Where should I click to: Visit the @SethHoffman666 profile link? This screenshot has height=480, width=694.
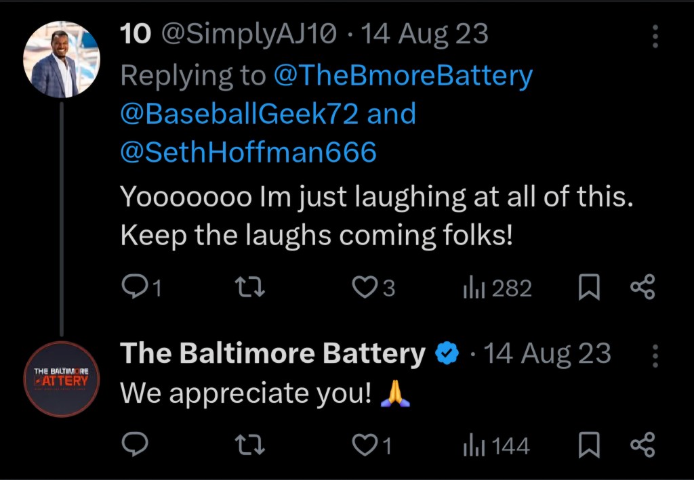click(247, 152)
